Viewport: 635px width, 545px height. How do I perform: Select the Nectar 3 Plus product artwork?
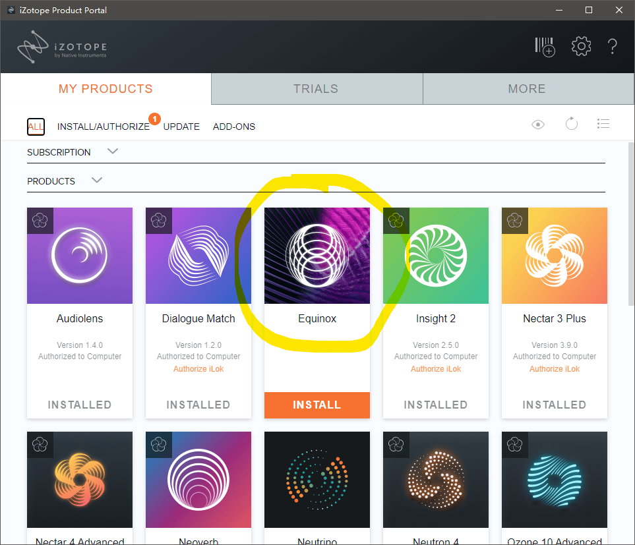pos(555,256)
